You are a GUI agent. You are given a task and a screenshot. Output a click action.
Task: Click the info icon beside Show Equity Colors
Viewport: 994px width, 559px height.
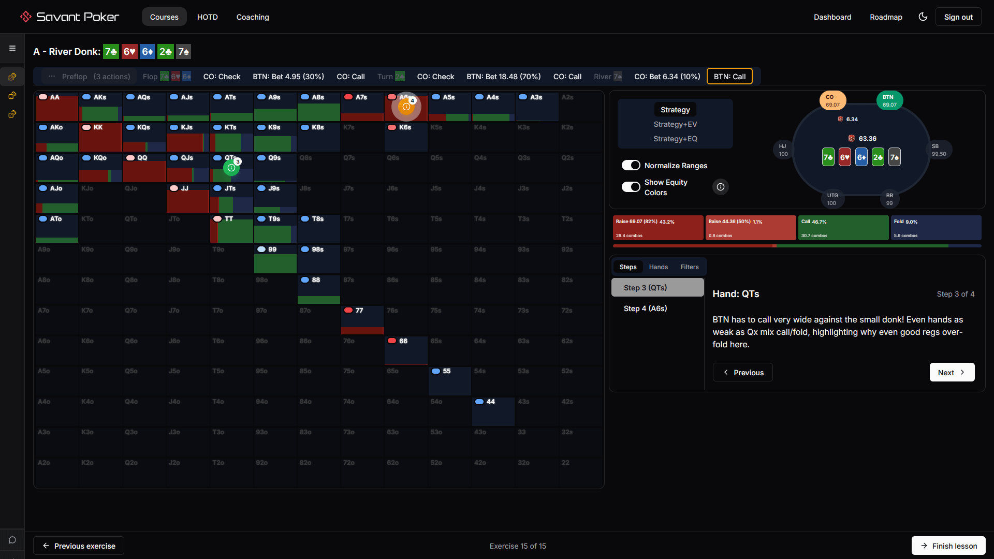pyautogui.click(x=720, y=187)
